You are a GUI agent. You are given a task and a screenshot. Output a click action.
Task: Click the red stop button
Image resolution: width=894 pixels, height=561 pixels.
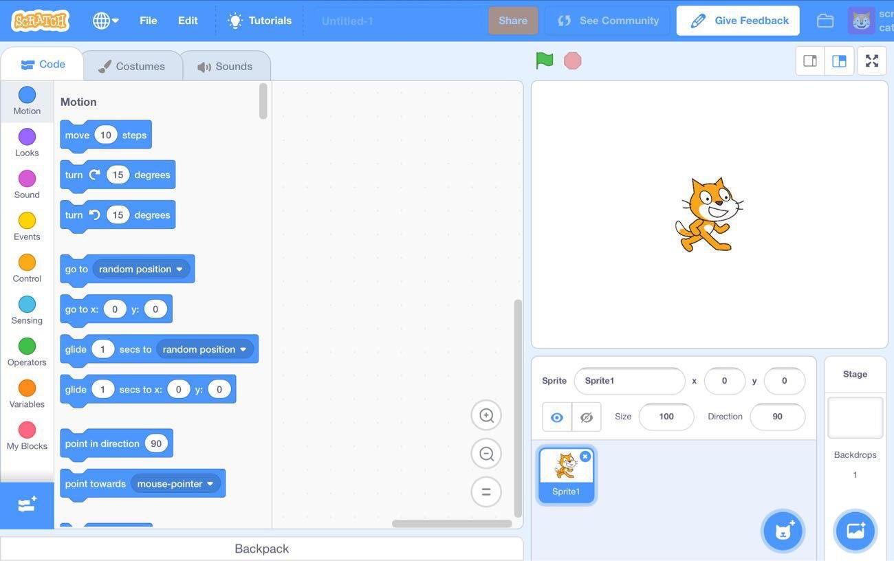coord(572,60)
